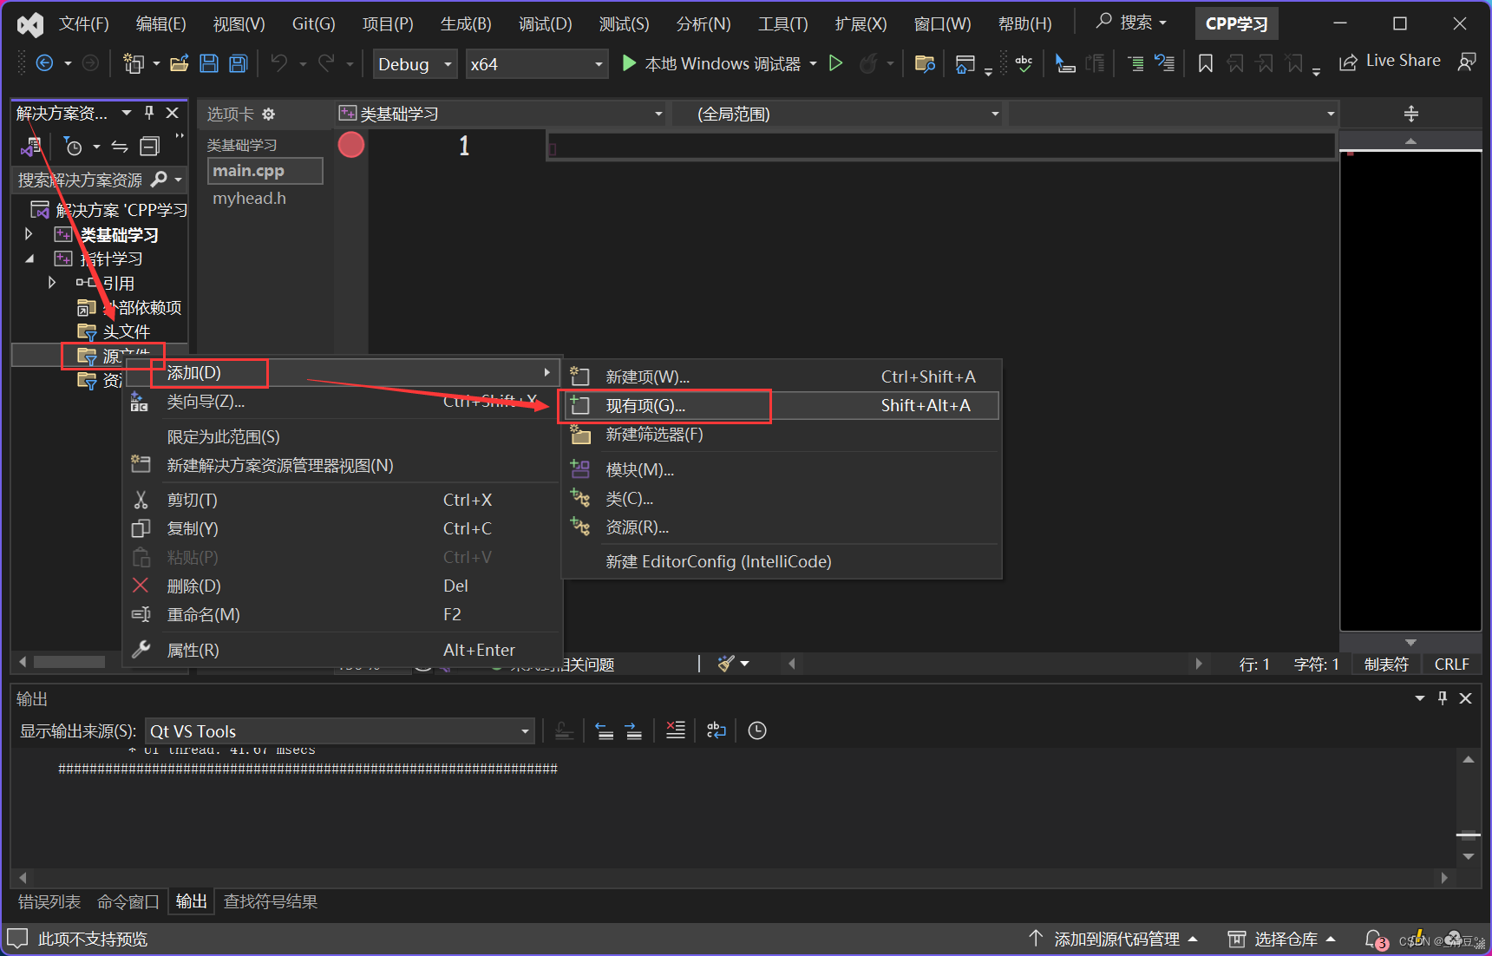The height and width of the screenshot is (956, 1492).
Task: Click 选择仓库 in status bar
Action: tap(1282, 940)
